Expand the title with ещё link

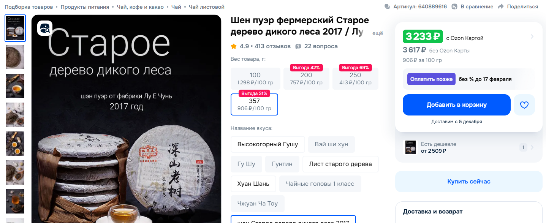tap(377, 33)
